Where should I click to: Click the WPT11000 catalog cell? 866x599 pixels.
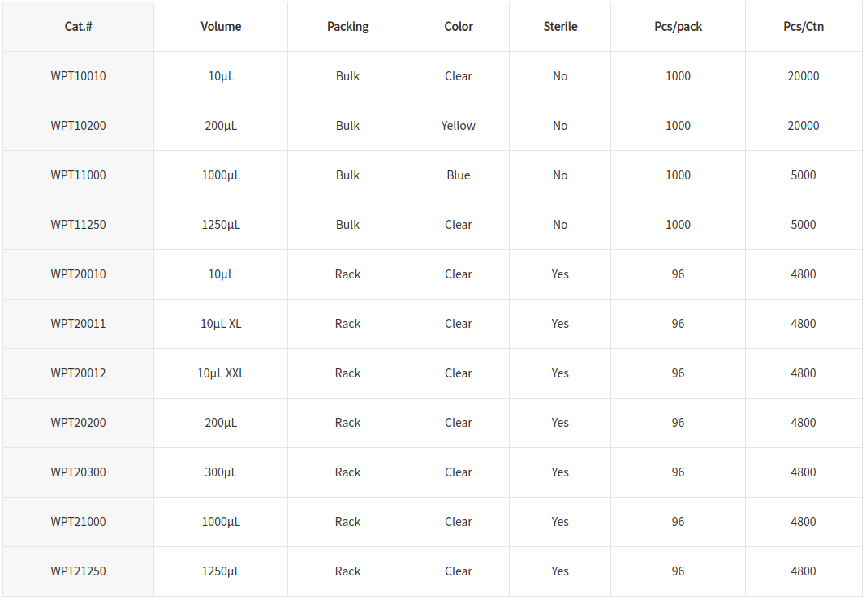(x=78, y=175)
